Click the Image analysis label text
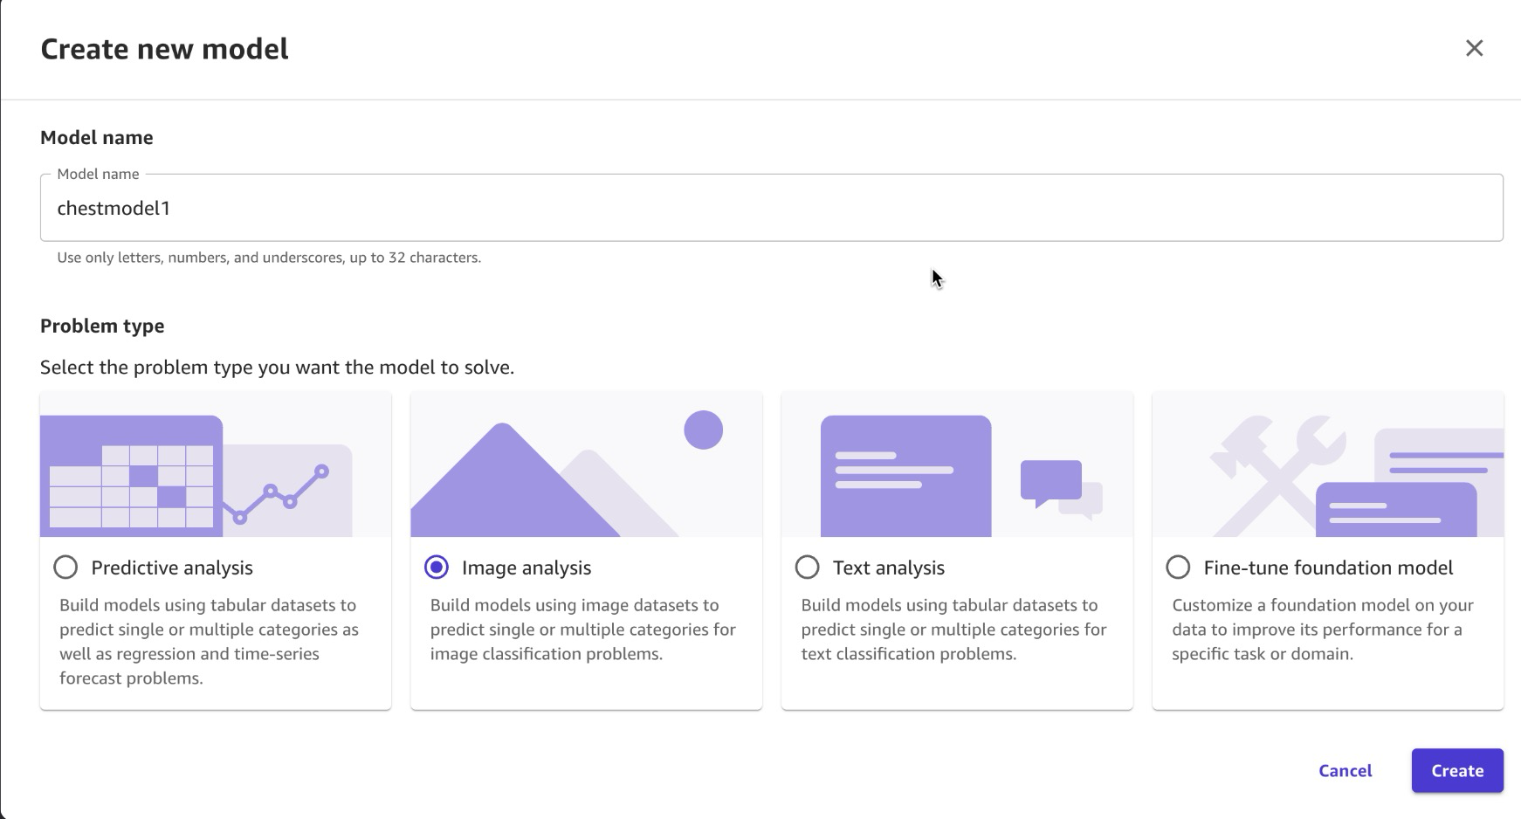1521x819 pixels. tap(526, 568)
